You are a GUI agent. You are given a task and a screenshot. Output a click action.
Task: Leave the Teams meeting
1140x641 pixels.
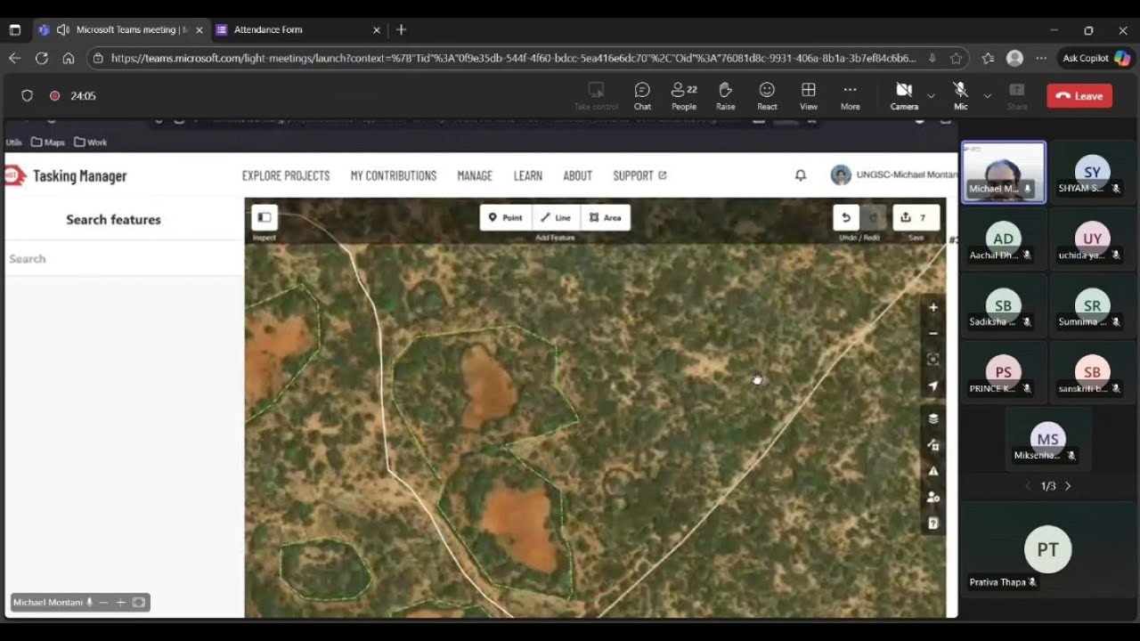point(1079,96)
